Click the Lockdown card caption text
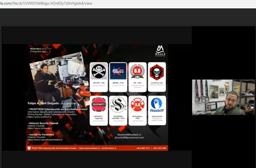Viewport: 256px width, 168px height. (x=157, y=83)
